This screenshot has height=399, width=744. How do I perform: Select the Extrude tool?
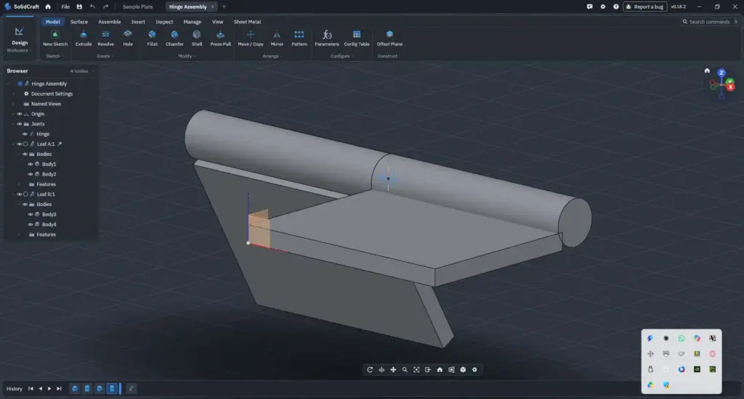coord(84,38)
